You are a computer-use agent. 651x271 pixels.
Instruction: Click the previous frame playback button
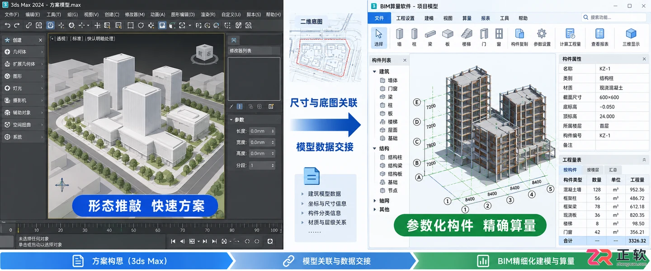(183, 242)
